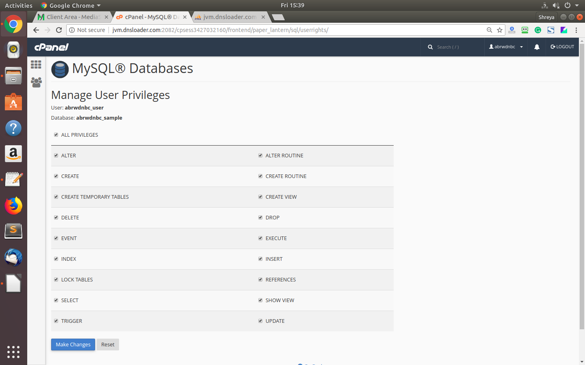The width and height of the screenshot is (585, 365).
Task: Bookmark this page with star icon
Action: (500, 30)
